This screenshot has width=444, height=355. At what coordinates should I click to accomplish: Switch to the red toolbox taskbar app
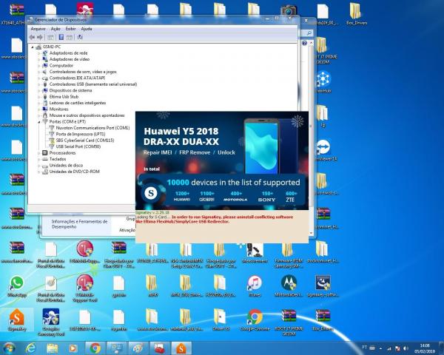(x=160, y=348)
